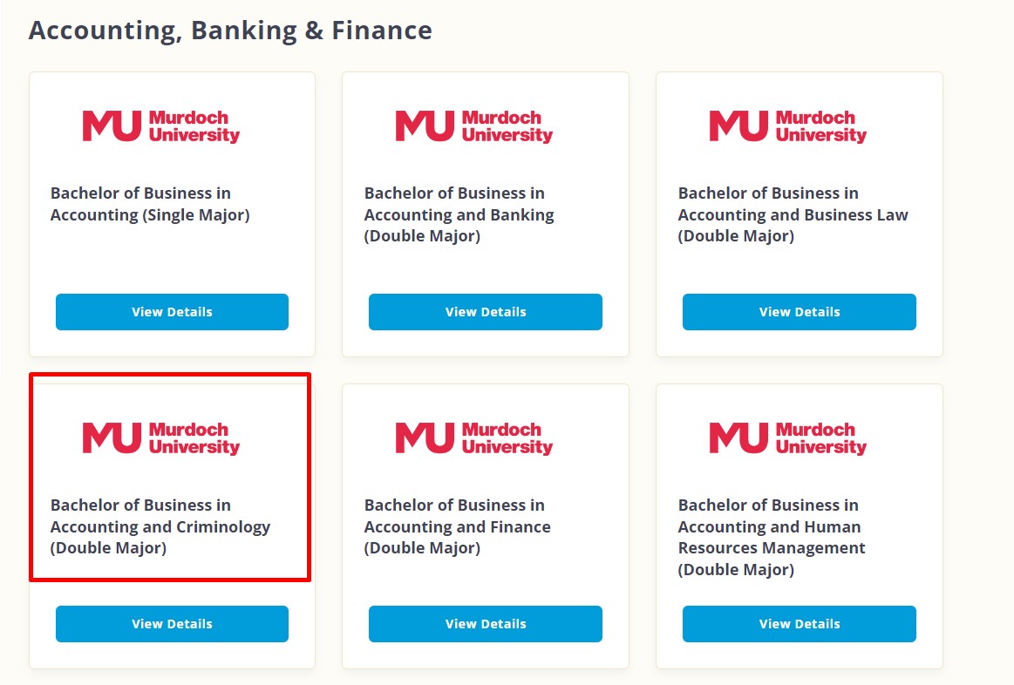View Details for Accounting and Banking course
This screenshot has height=685, width=1014.
pyautogui.click(x=486, y=312)
